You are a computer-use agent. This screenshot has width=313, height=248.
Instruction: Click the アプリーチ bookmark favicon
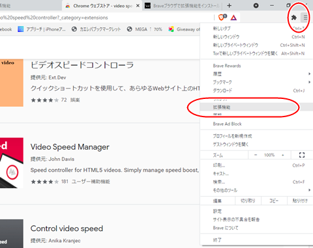[x=21, y=29]
